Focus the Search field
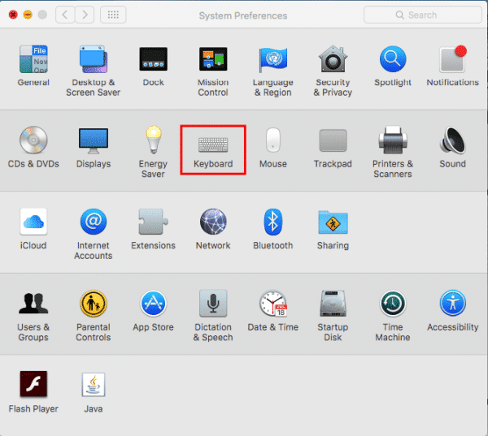The height and width of the screenshot is (436, 488). (423, 15)
